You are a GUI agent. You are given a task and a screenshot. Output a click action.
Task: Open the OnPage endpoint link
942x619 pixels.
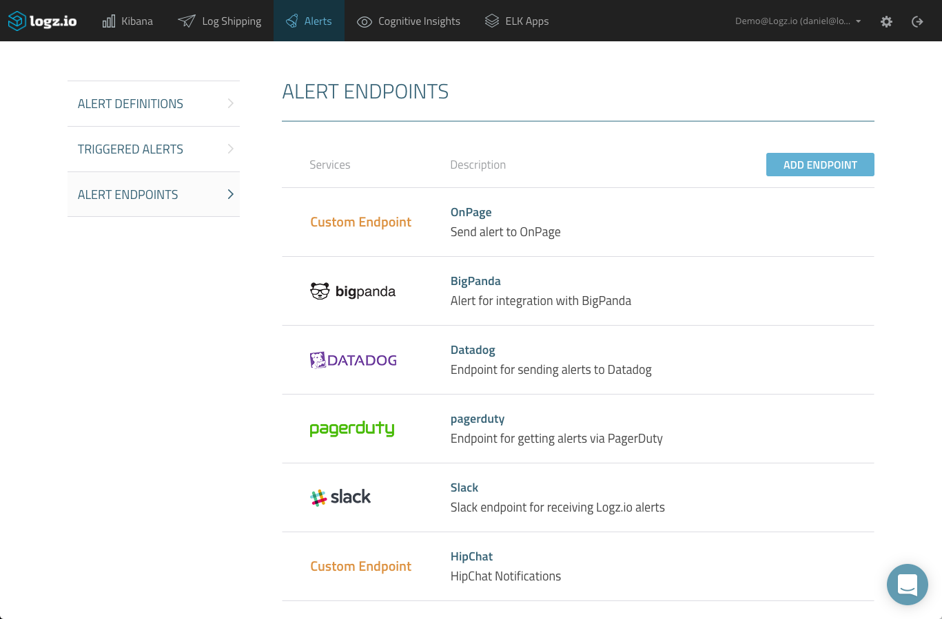(x=471, y=212)
